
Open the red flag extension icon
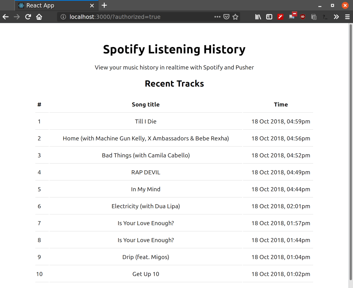pos(293,16)
